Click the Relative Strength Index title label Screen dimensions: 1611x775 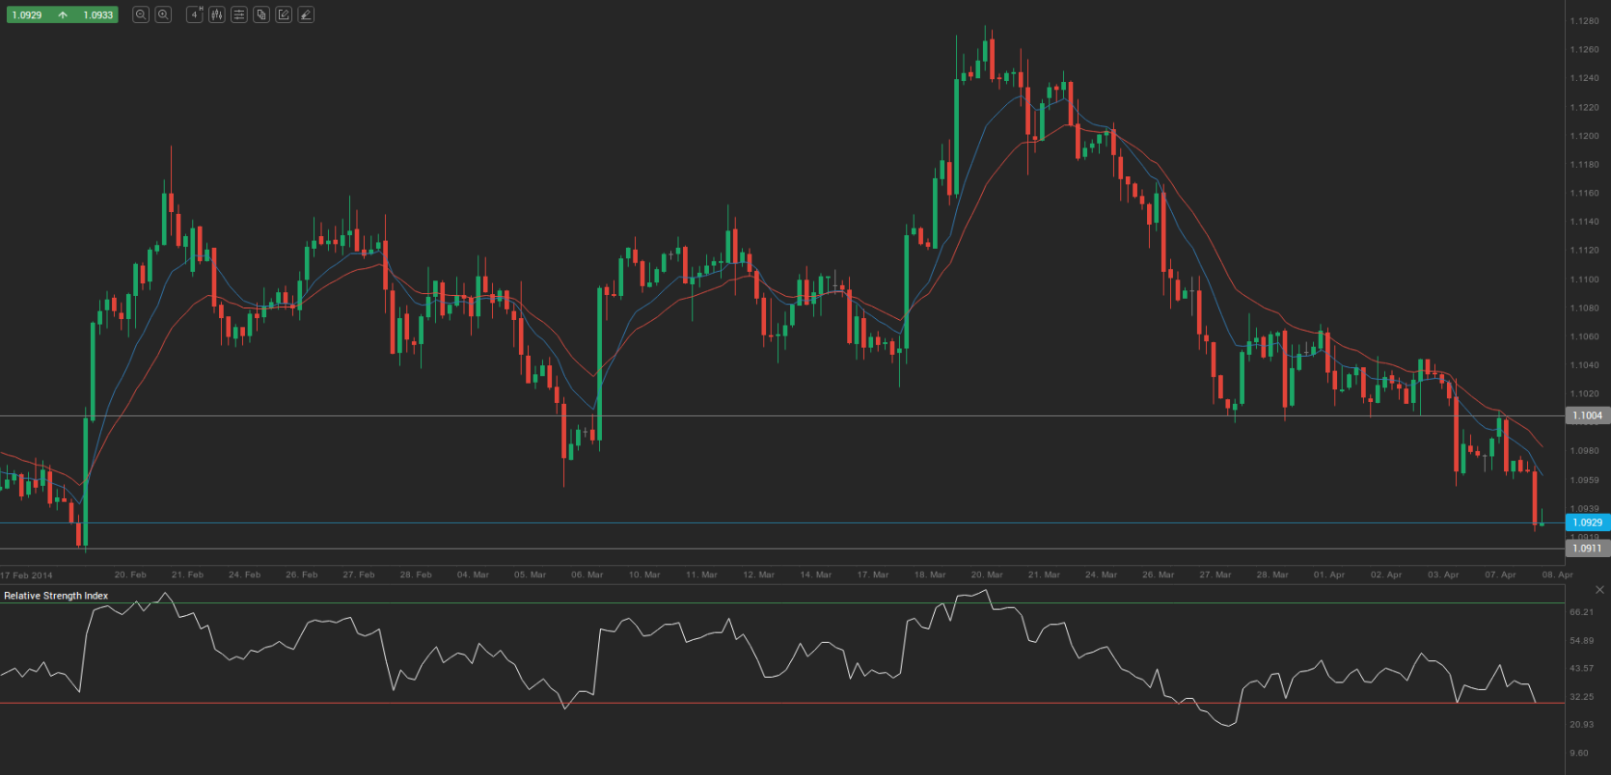coord(56,596)
